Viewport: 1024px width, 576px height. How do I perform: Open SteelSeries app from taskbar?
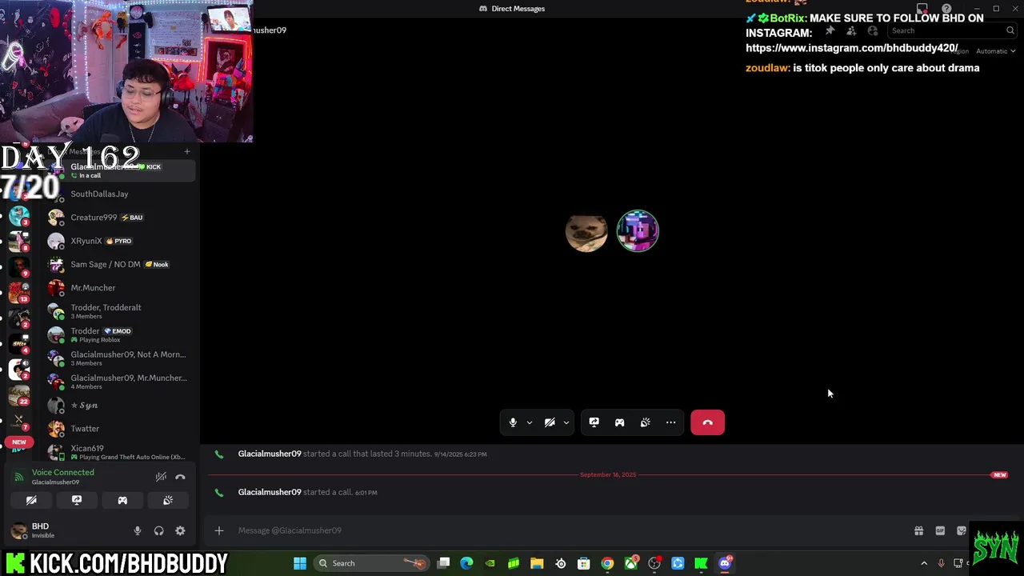pyautogui.click(x=561, y=563)
